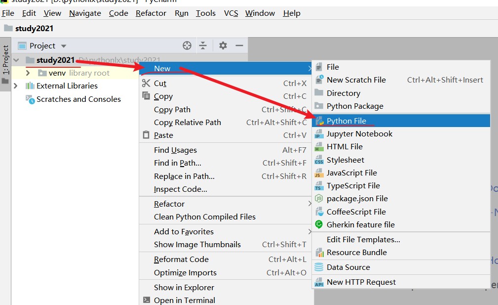Open the Help menu
Screen dimensions: 498x305
pos(292,13)
